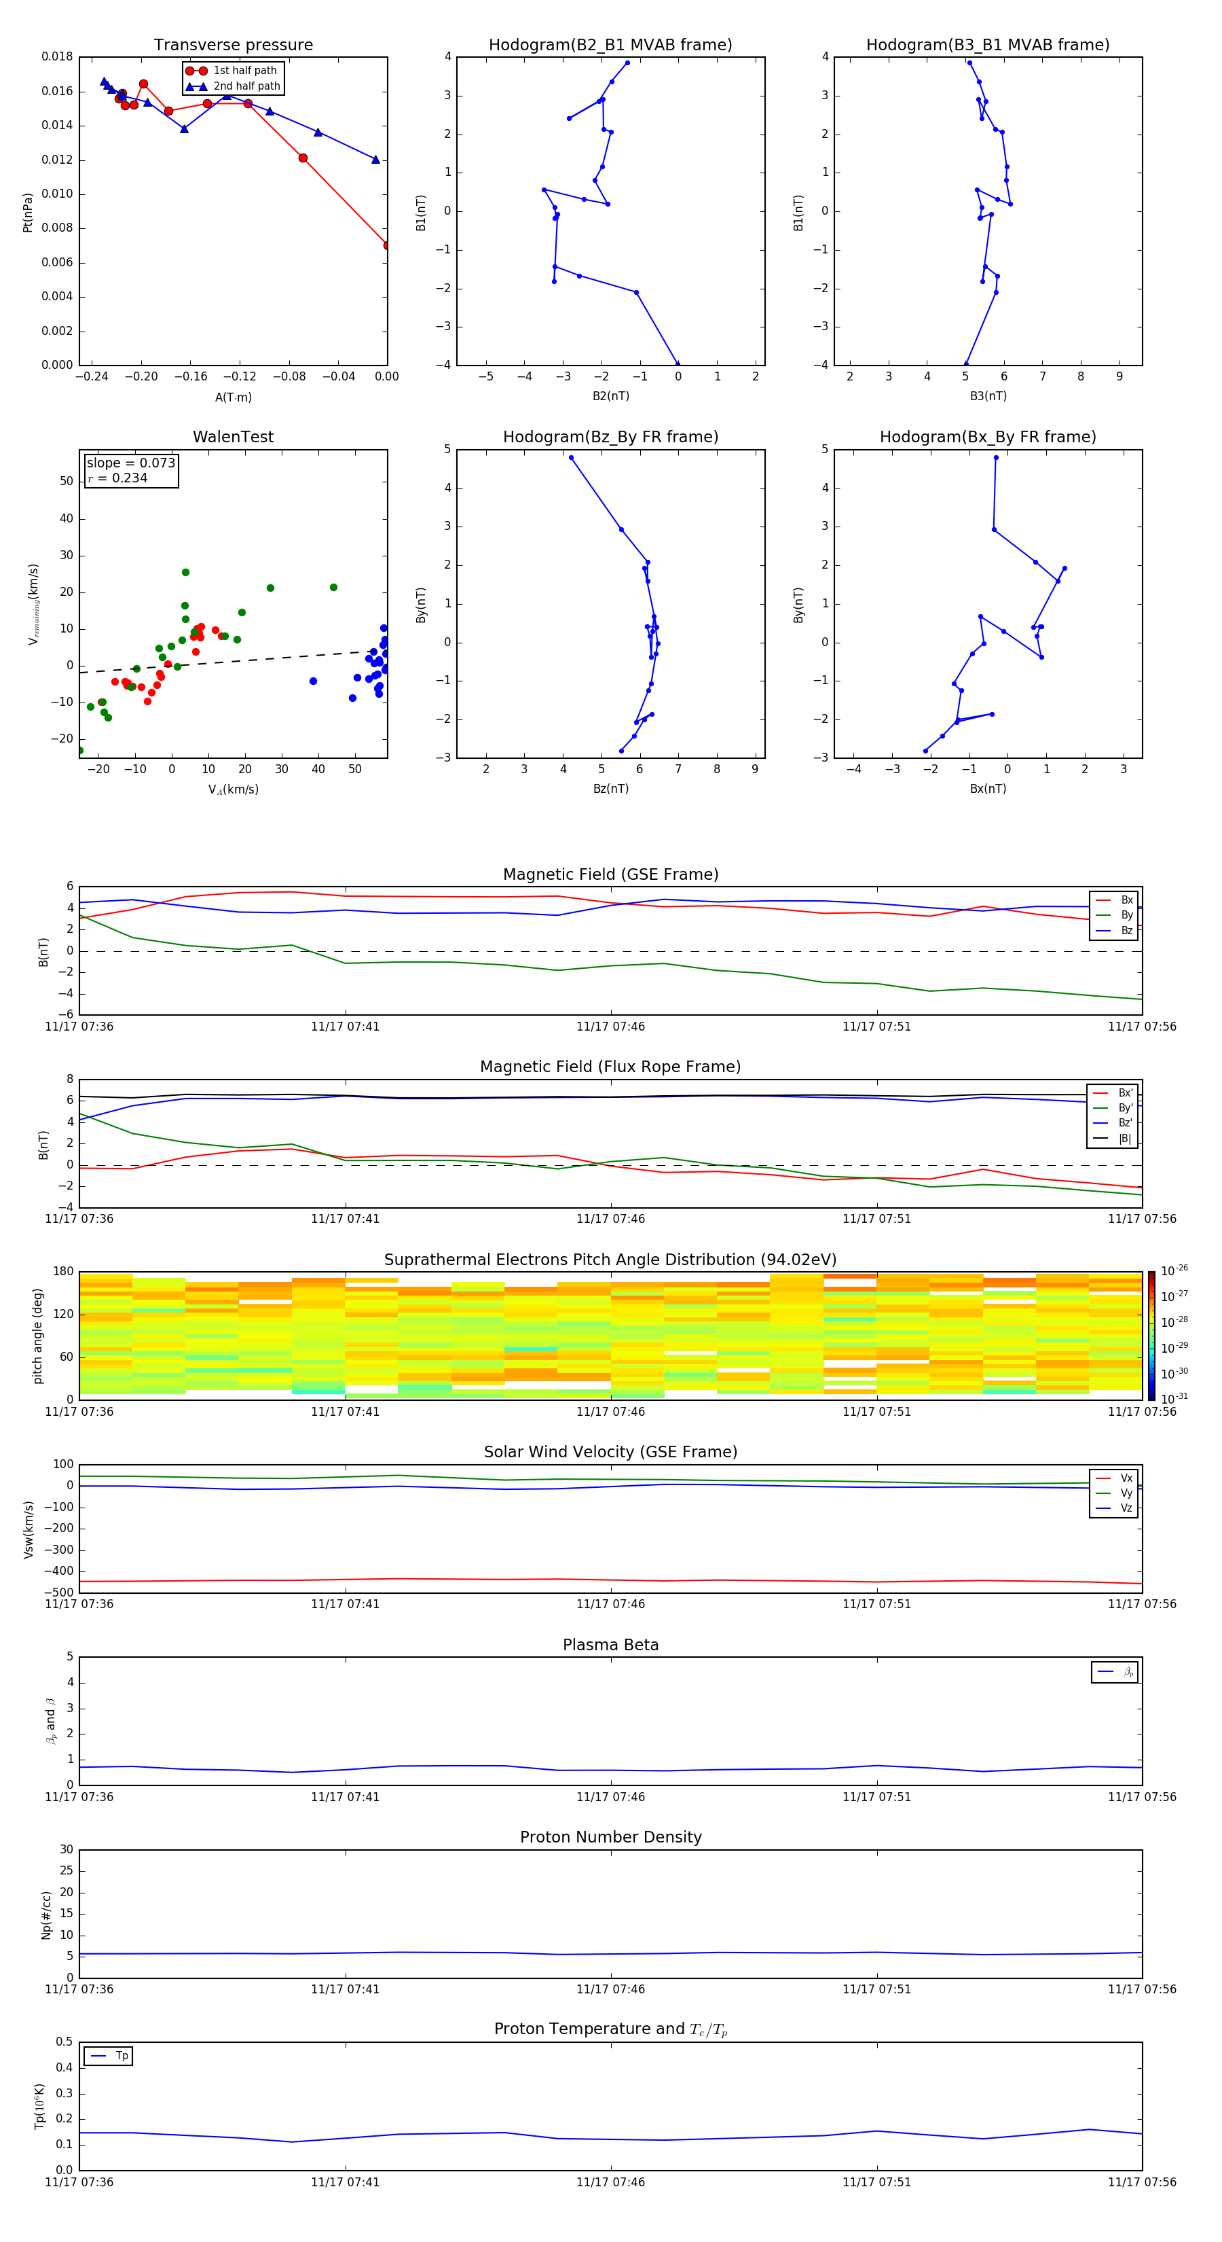Click the Suprathermal Electrons Pitch Angle title
Viewport: 1222px width, 2242px height.
click(x=610, y=1260)
